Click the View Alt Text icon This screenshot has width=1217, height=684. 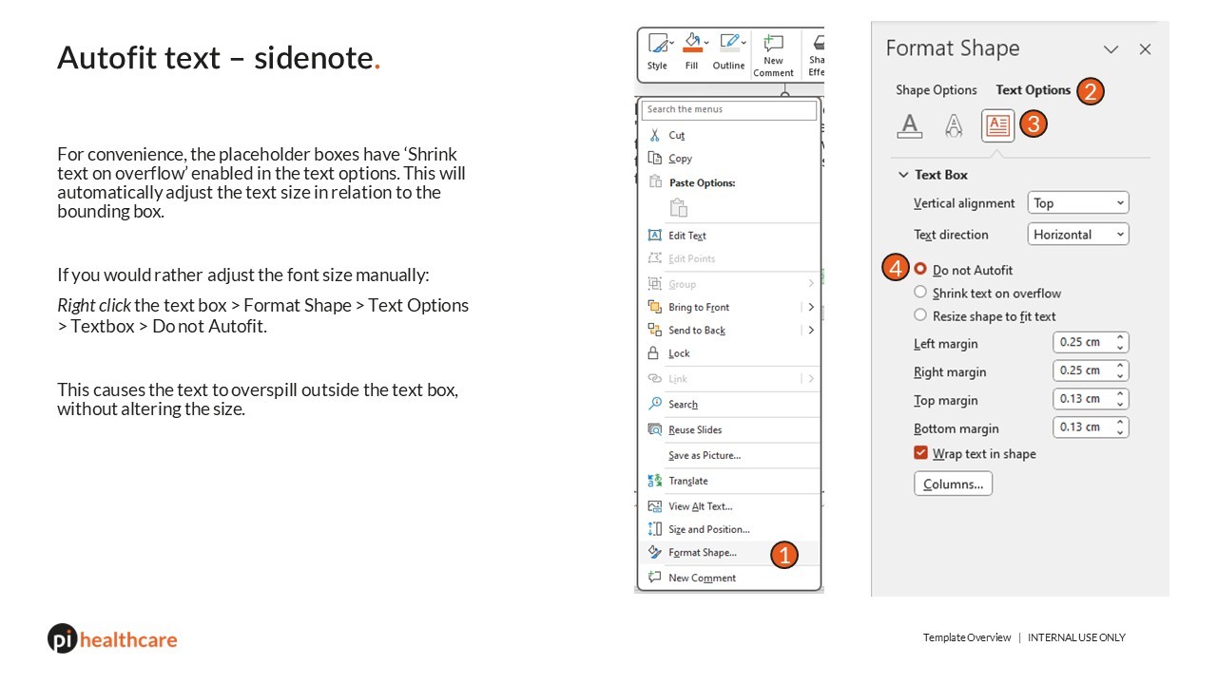coord(654,506)
